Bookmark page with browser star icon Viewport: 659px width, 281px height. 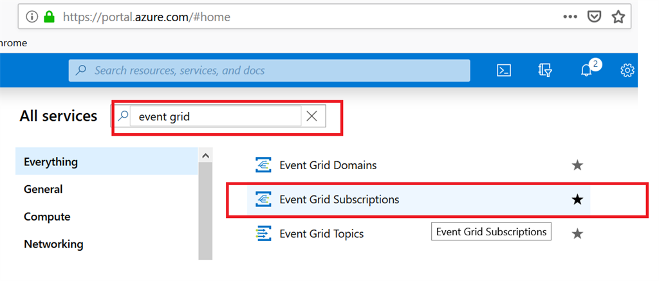[x=618, y=17]
